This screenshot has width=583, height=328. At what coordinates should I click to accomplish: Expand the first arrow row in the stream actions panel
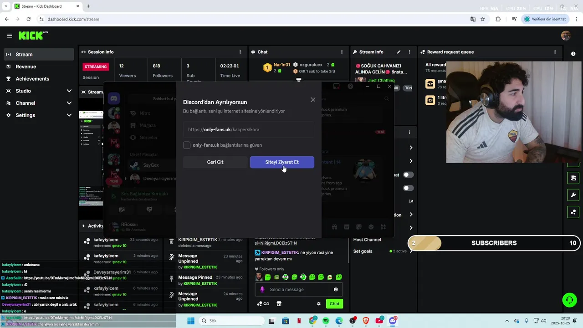click(411, 148)
